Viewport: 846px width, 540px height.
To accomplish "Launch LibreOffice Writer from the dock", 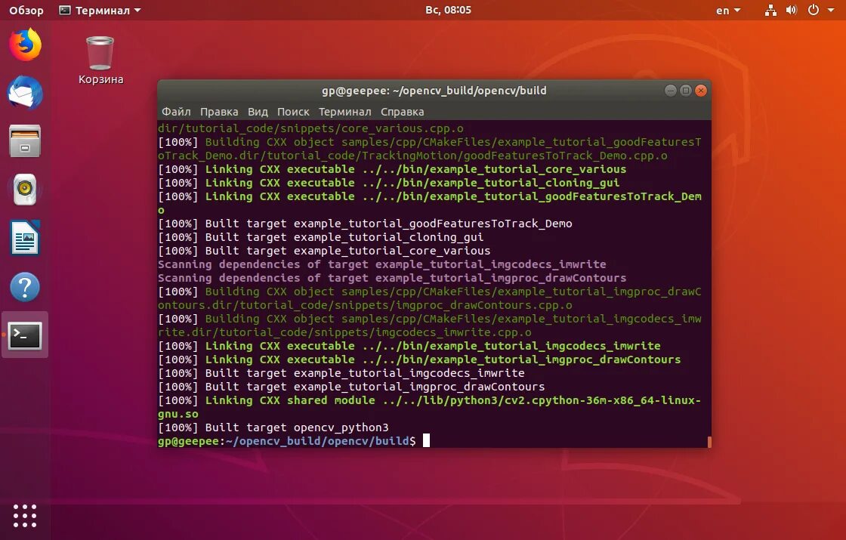I will point(25,238).
